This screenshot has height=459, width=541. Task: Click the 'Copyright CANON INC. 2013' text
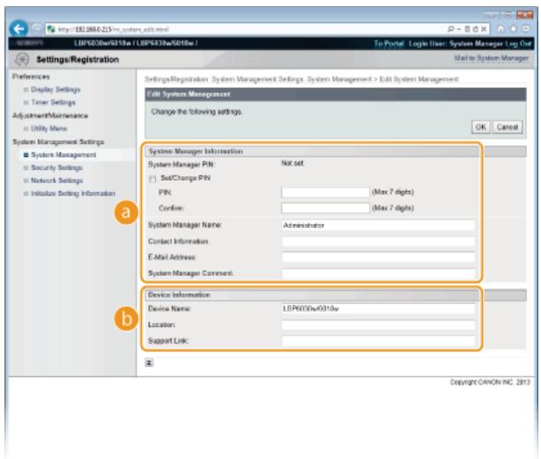(x=490, y=382)
